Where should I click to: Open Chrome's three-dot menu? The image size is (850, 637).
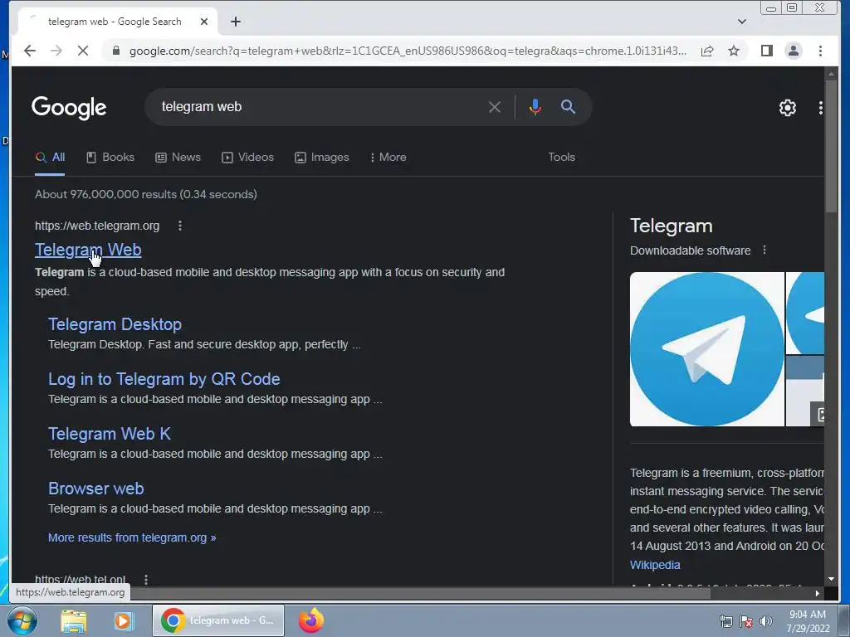pos(820,51)
